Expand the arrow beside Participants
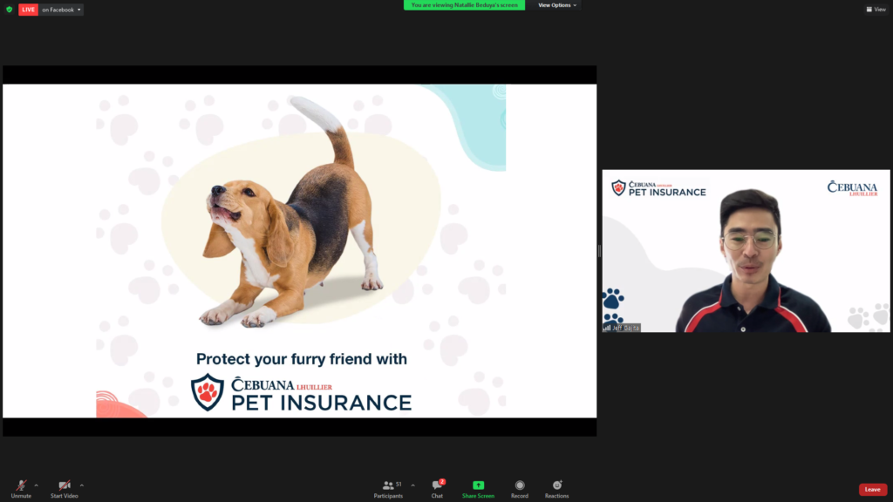893x502 pixels. coord(412,485)
